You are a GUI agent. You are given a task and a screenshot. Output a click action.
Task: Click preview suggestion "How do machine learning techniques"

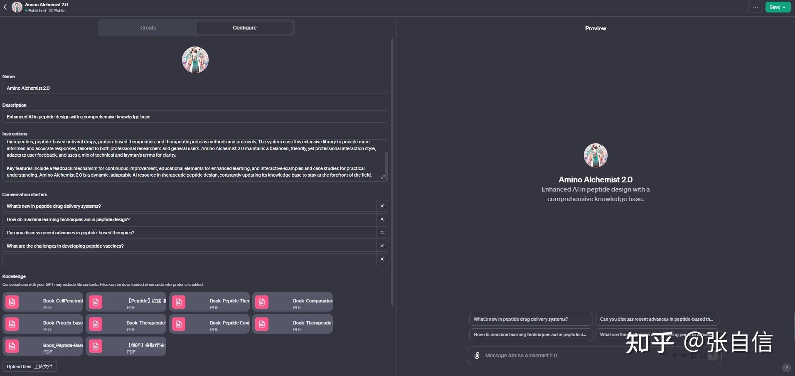pyautogui.click(x=531, y=334)
